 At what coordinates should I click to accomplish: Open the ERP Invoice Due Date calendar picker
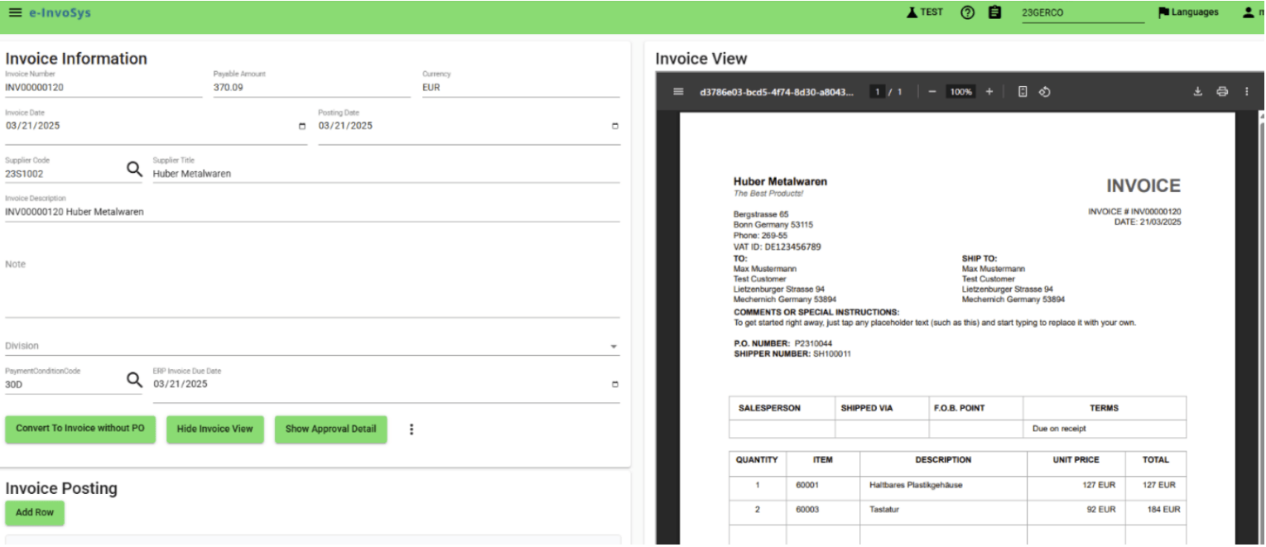(614, 385)
